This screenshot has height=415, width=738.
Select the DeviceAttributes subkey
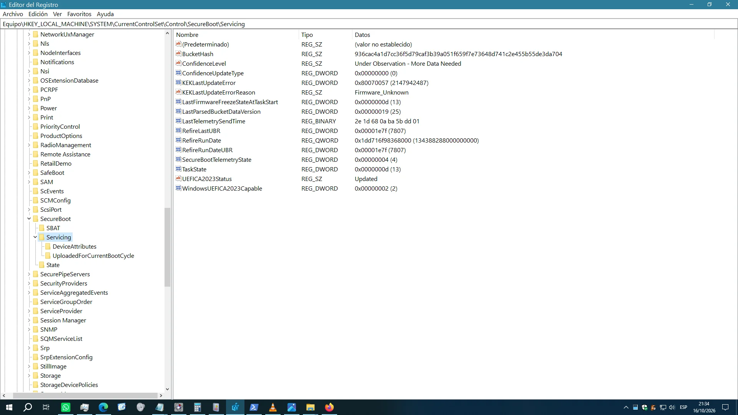(x=75, y=246)
